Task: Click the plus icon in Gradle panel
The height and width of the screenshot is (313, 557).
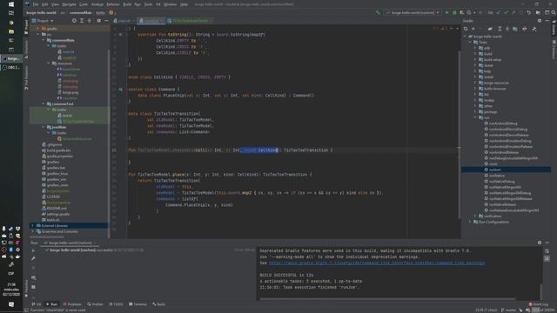Action: (x=473, y=29)
